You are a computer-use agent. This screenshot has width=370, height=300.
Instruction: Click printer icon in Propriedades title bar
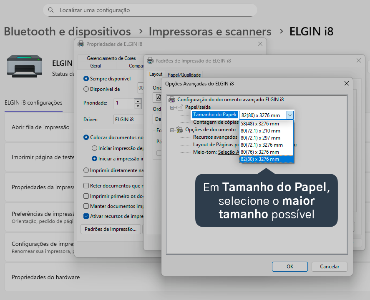click(81, 44)
